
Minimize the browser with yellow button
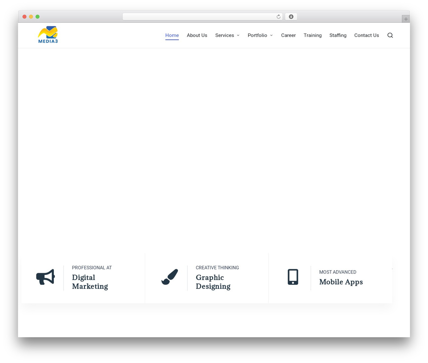pyautogui.click(x=31, y=17)
